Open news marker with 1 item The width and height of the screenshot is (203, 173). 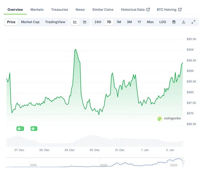coord(34,128)
